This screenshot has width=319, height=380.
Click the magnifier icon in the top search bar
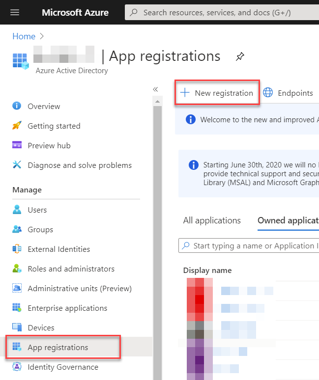[133, 12]
